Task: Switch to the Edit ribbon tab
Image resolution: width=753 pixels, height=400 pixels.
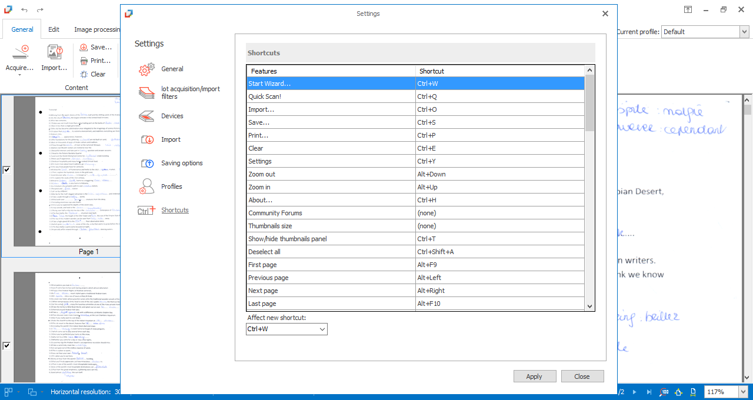Action: coord(54,29)
